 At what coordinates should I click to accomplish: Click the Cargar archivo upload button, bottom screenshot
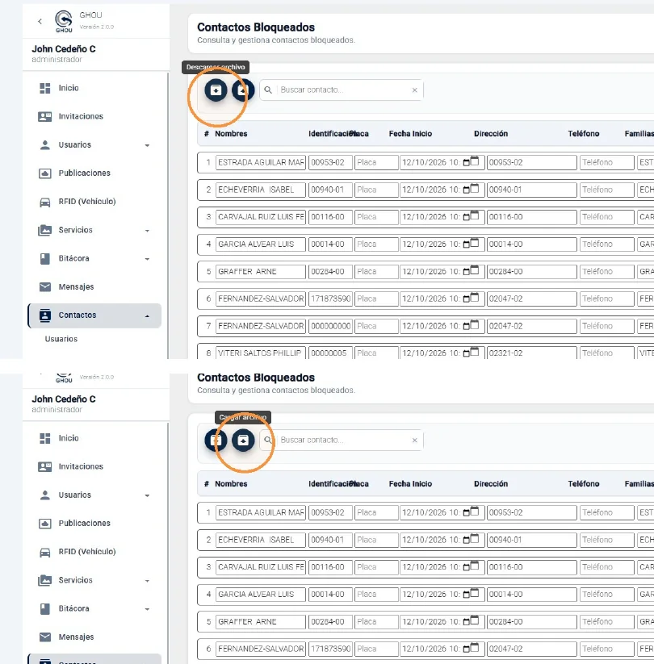point(243,440)
